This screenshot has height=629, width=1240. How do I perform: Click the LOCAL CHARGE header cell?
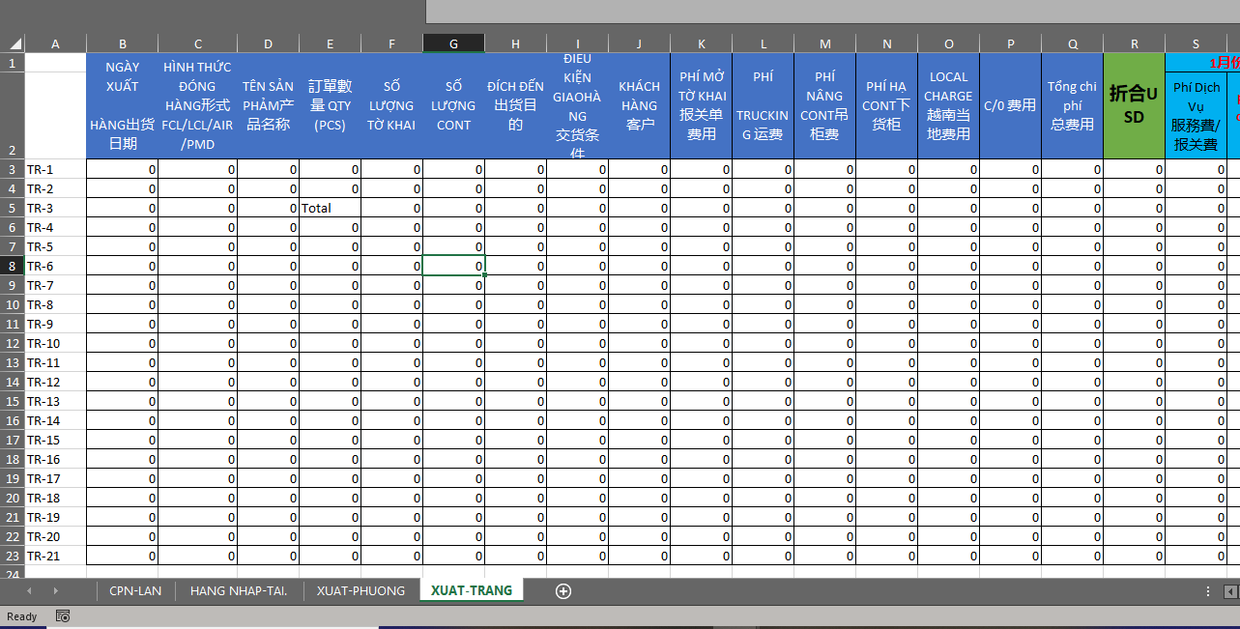click(948, 106)
